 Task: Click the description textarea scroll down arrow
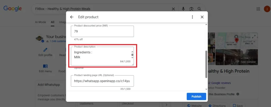pyautogui.click(x=132, y=58)
